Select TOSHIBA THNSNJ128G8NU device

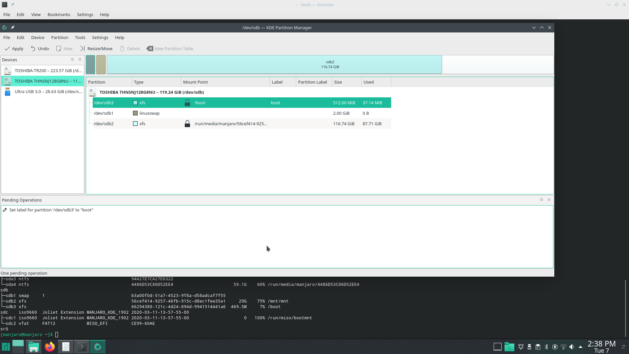(x=43, y=81)
